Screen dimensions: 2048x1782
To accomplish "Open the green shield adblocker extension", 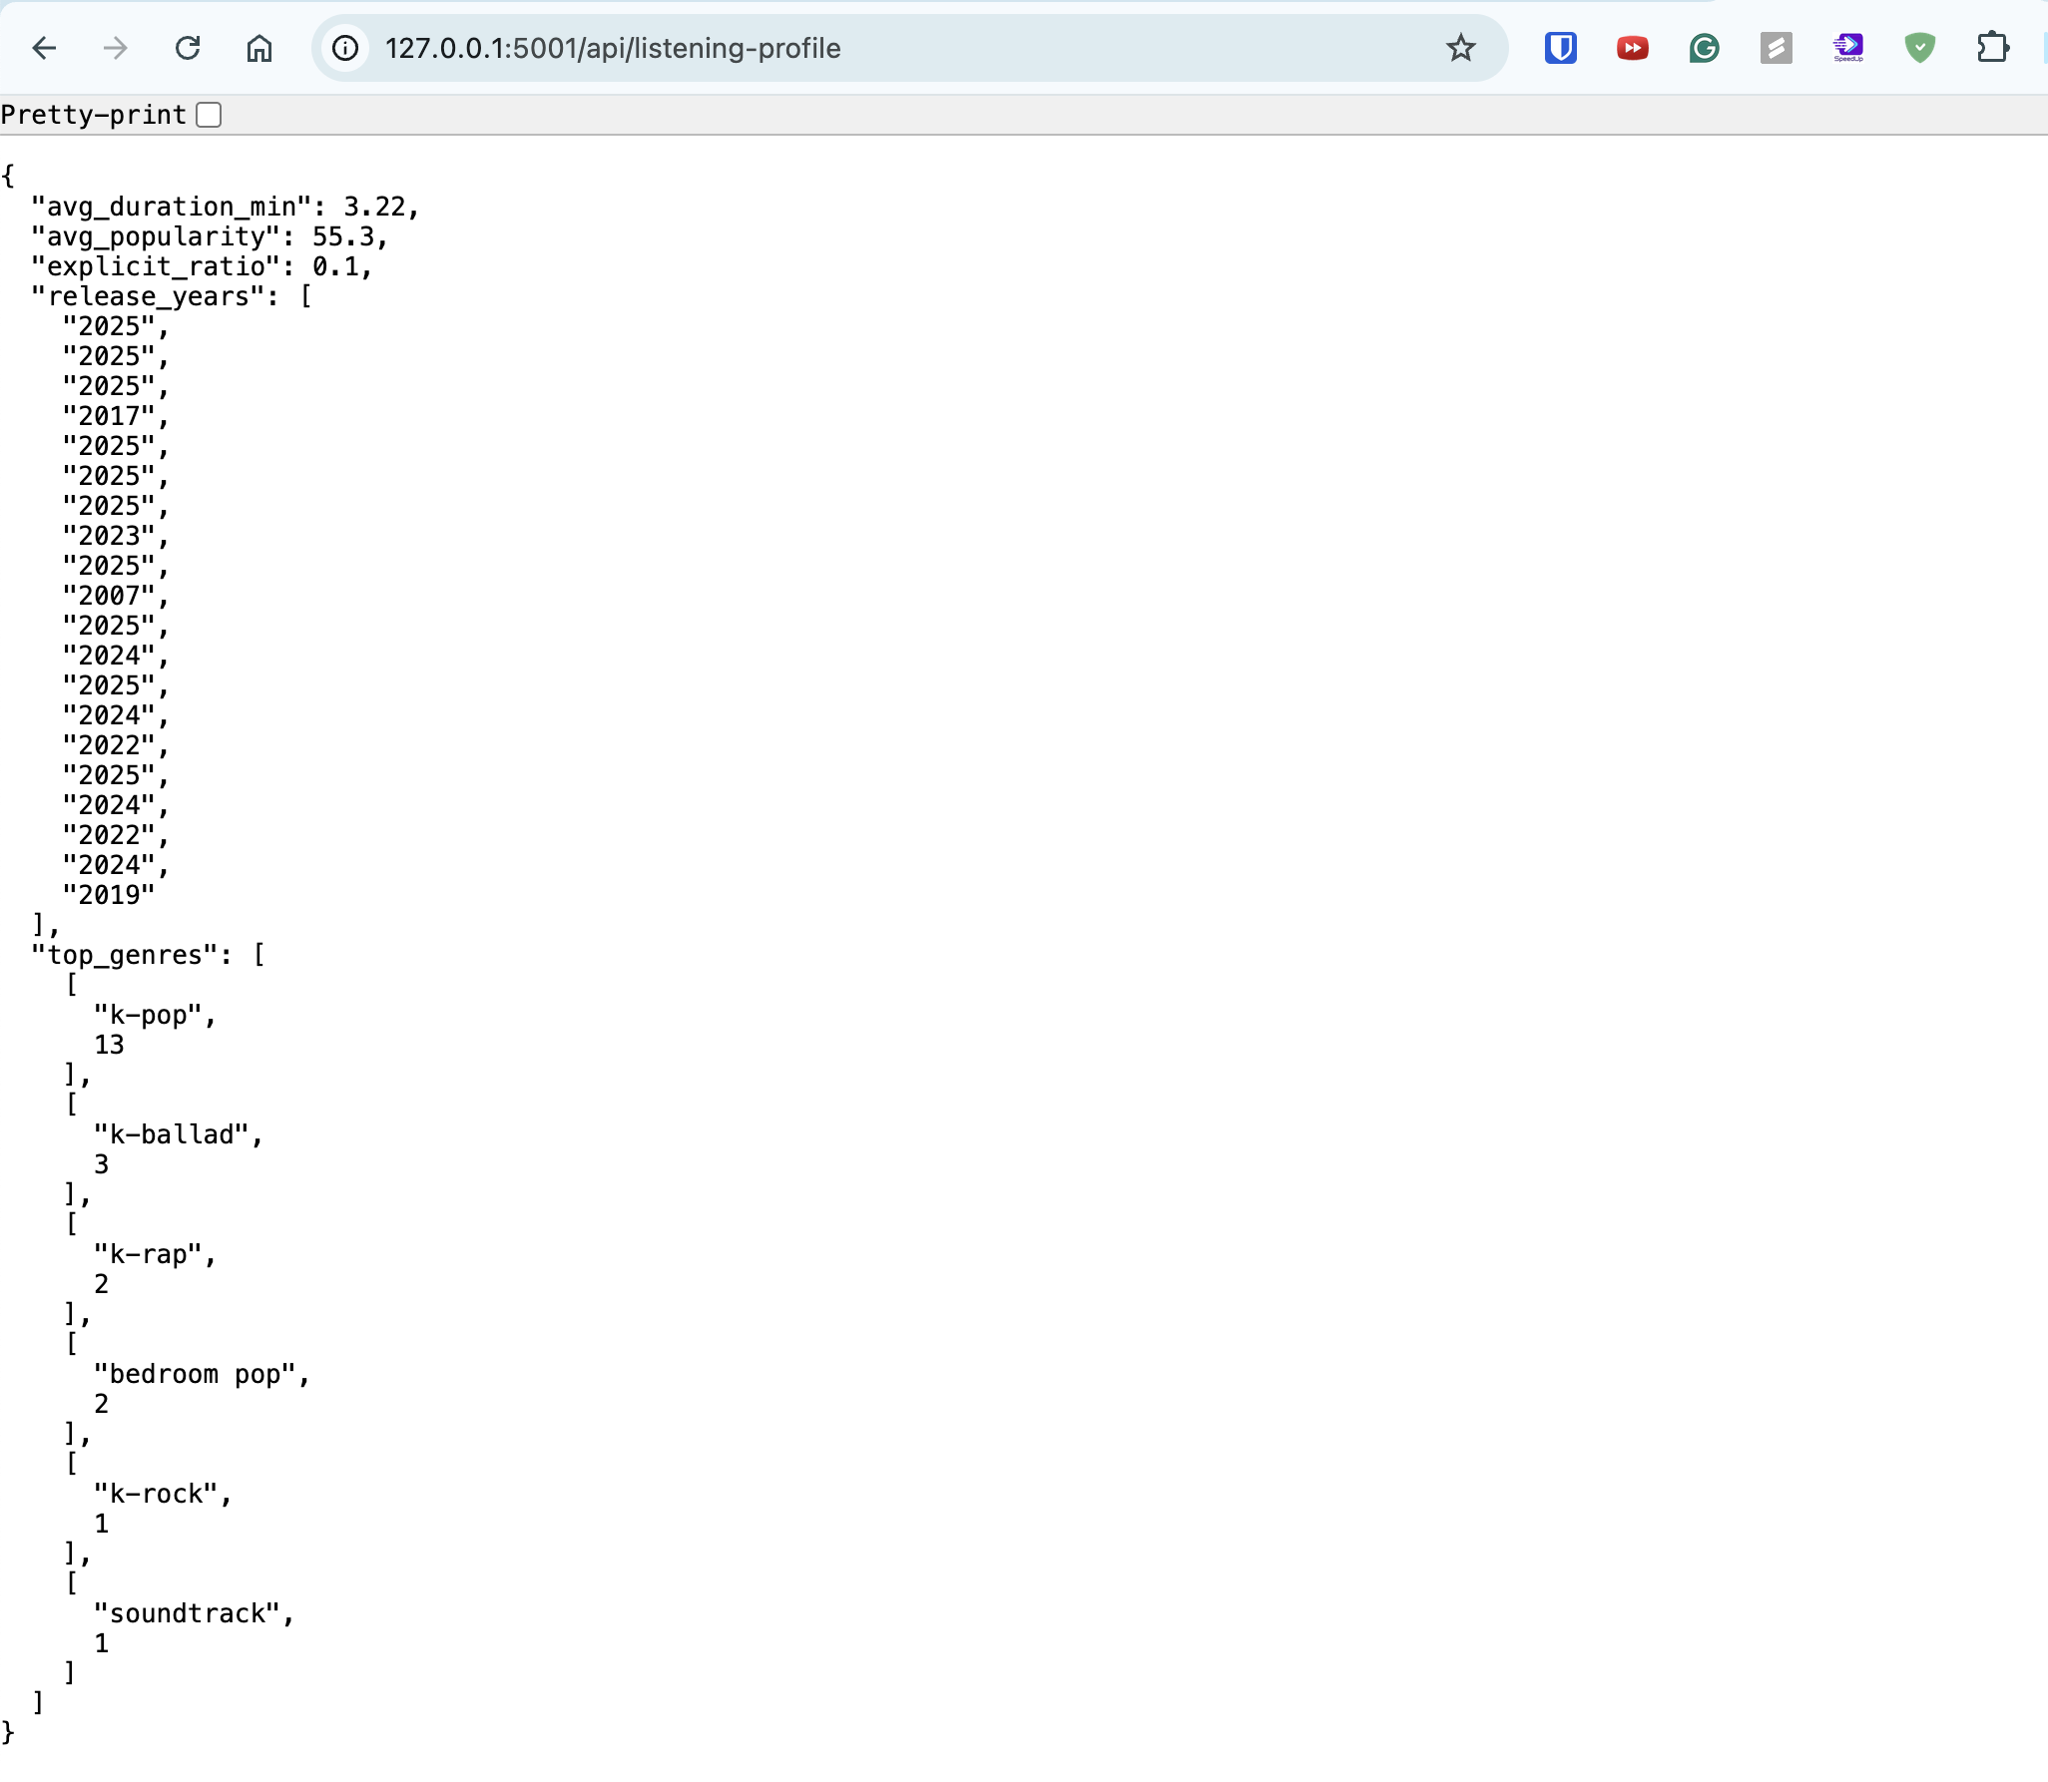I will click(1922, 47).
